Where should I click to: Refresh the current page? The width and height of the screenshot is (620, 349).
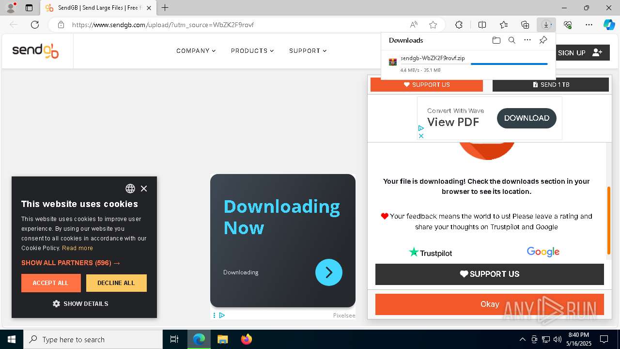click(x=35, y=25)
